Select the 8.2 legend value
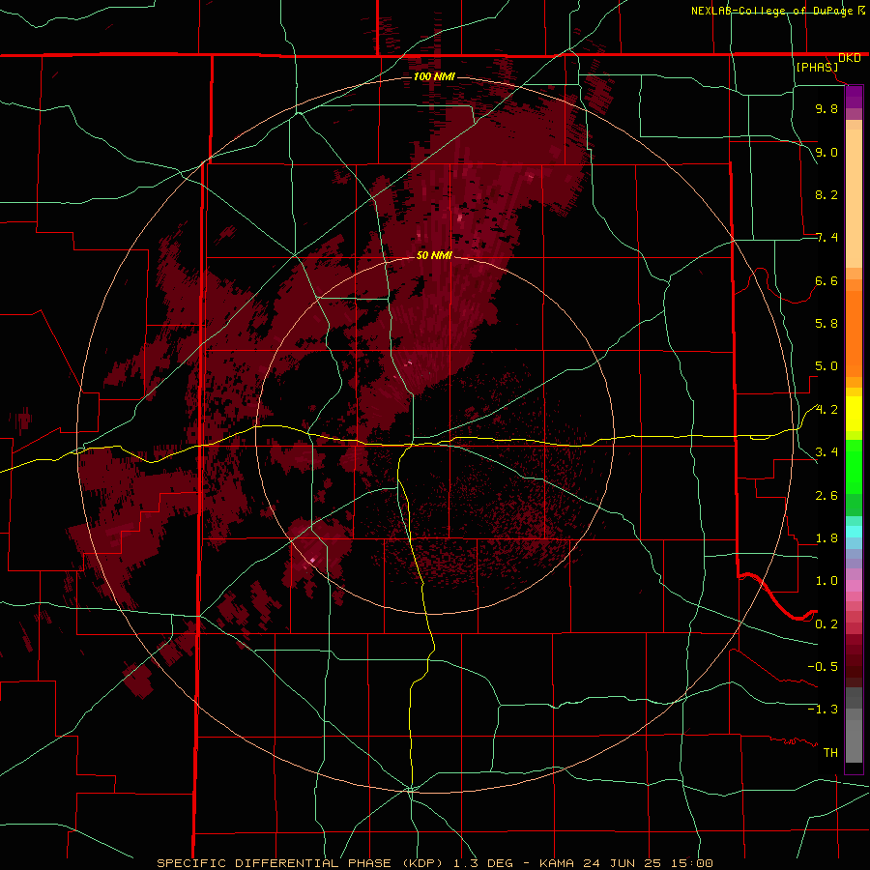Viewport: 870px width, 870px height. (x=826, y=194)
